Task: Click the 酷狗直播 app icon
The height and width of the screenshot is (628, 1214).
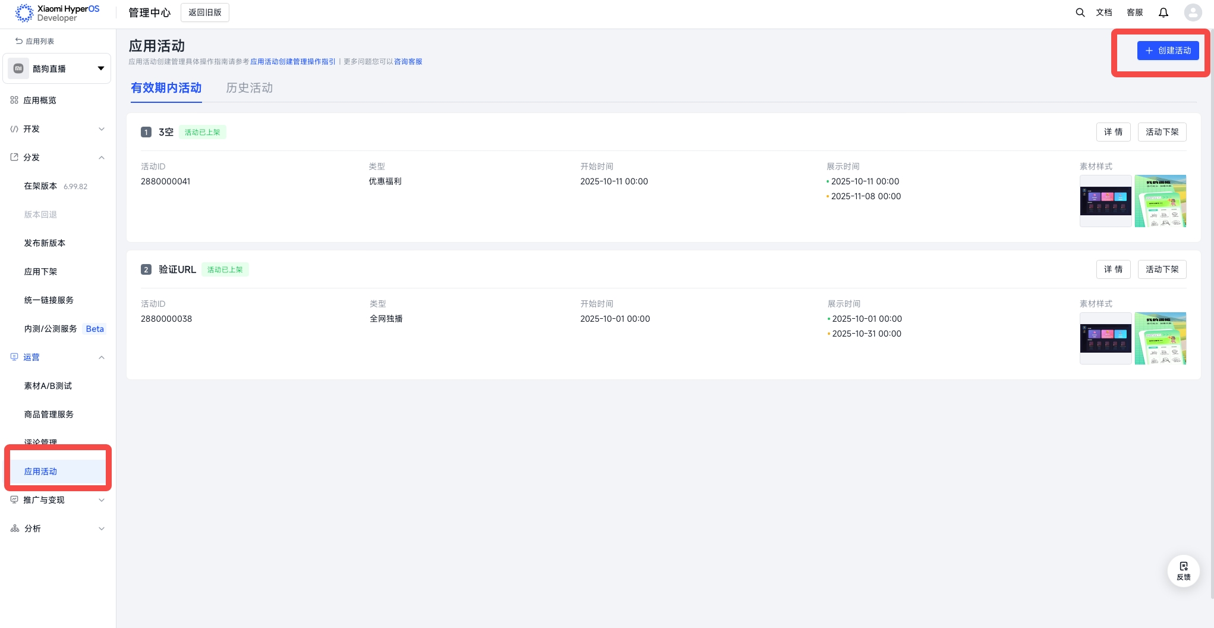Action: [18, 68]
